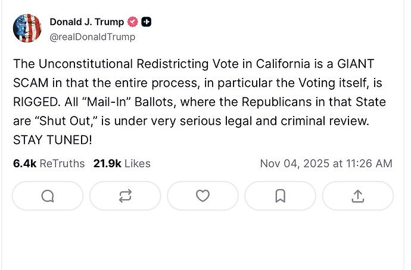View the 21.9k Likes list
This screenshot has height=270, width=411.
pyautogui.click(x=122, y=163)
